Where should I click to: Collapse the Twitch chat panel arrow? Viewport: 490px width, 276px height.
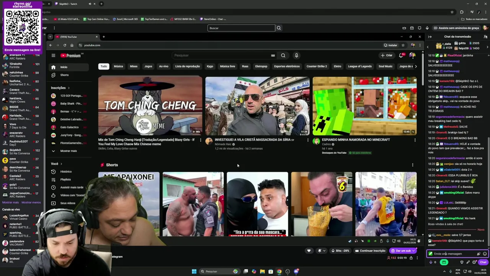[x=430, y=37]
